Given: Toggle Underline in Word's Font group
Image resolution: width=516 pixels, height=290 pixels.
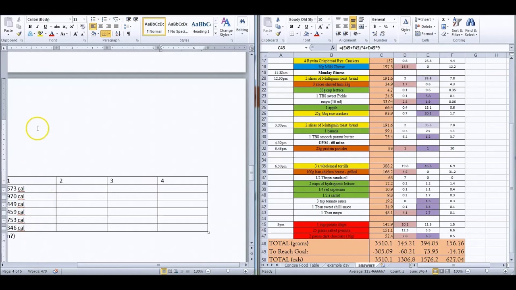Looking at the screenshot, I should 45,27.
